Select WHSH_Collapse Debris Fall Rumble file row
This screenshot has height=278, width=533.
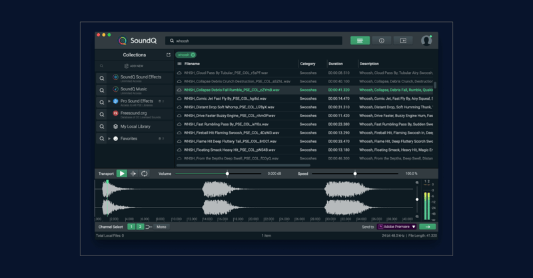[305, 90]
